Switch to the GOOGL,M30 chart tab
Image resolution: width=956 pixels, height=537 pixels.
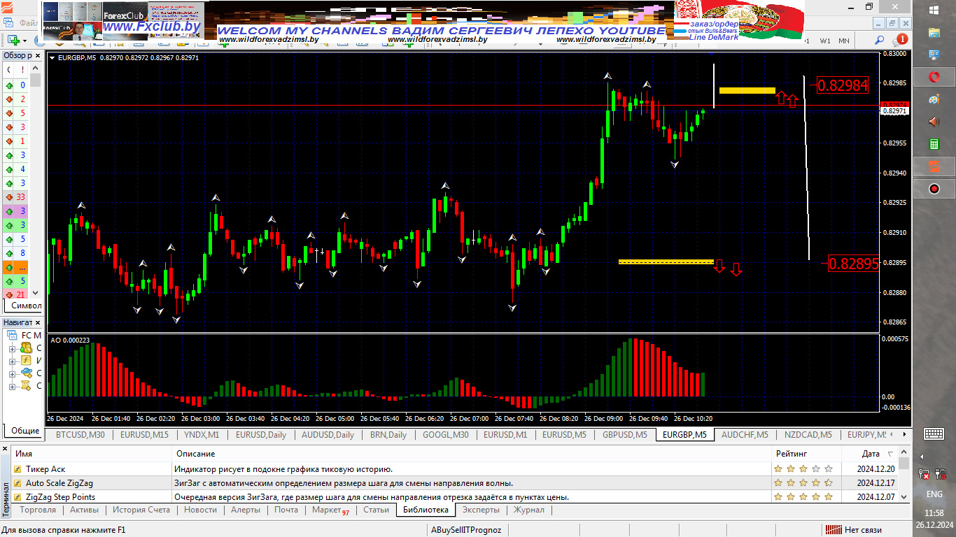tap(446, 435)
